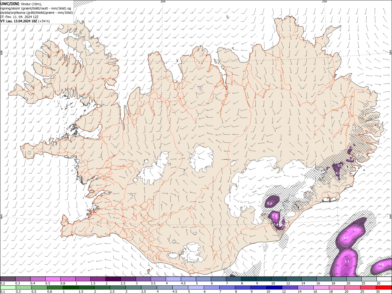Click the dark teal swatch between 8 and 9 in the upper legend

[x=248, y=279]
